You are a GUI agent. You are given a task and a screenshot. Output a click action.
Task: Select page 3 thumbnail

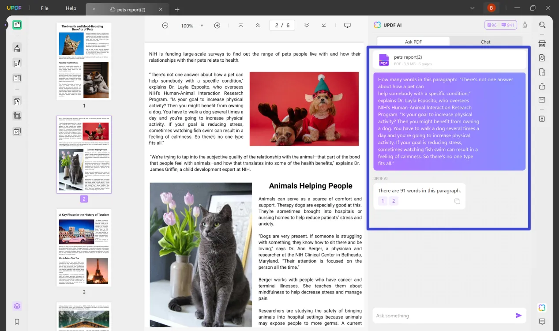coord(84,248)
